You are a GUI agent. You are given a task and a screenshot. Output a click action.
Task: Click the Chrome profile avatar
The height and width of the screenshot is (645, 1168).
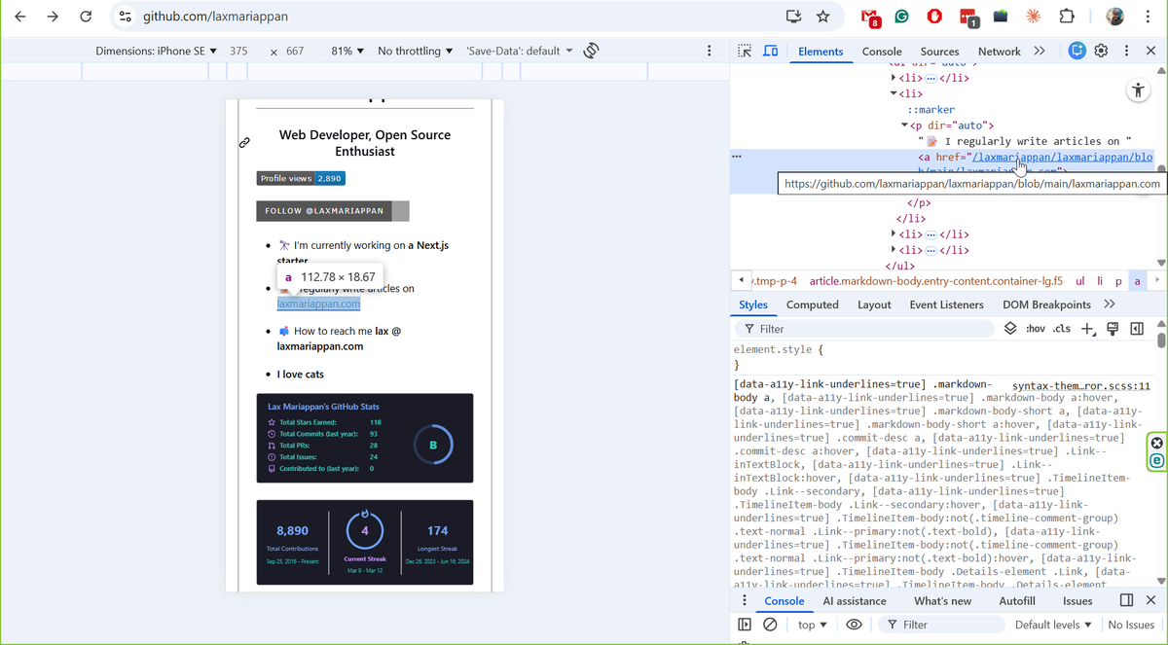[1115, 17]
